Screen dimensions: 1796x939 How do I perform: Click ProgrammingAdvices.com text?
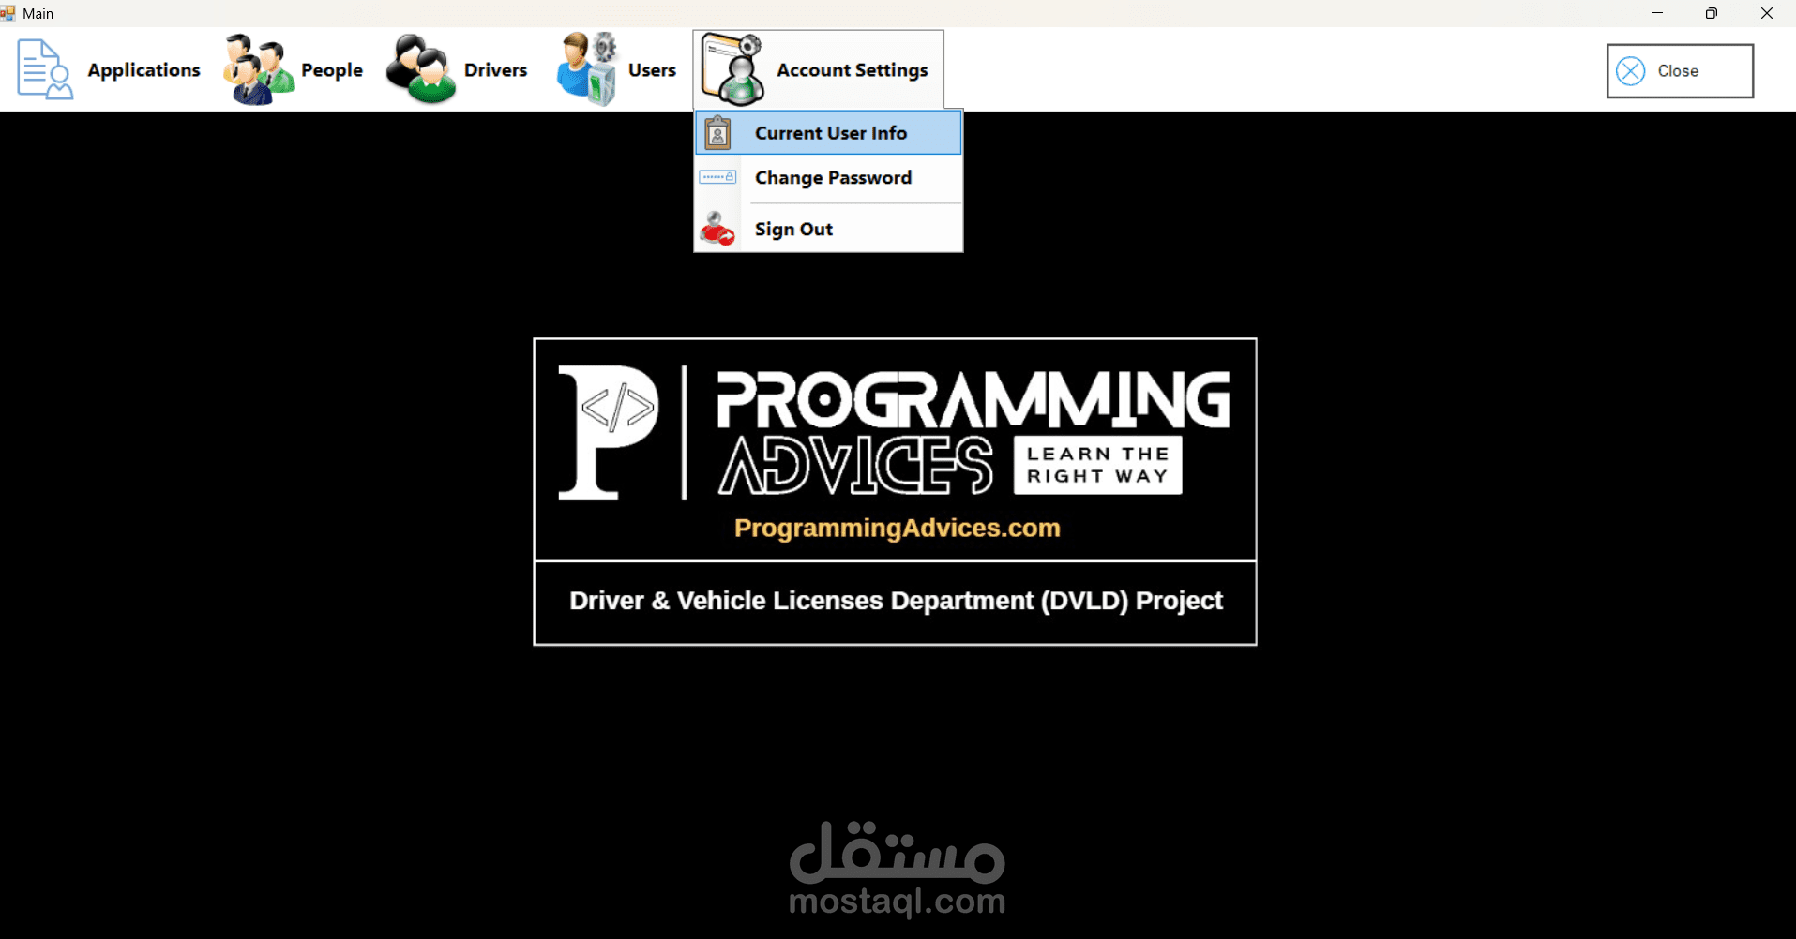[x=897, y=528]
